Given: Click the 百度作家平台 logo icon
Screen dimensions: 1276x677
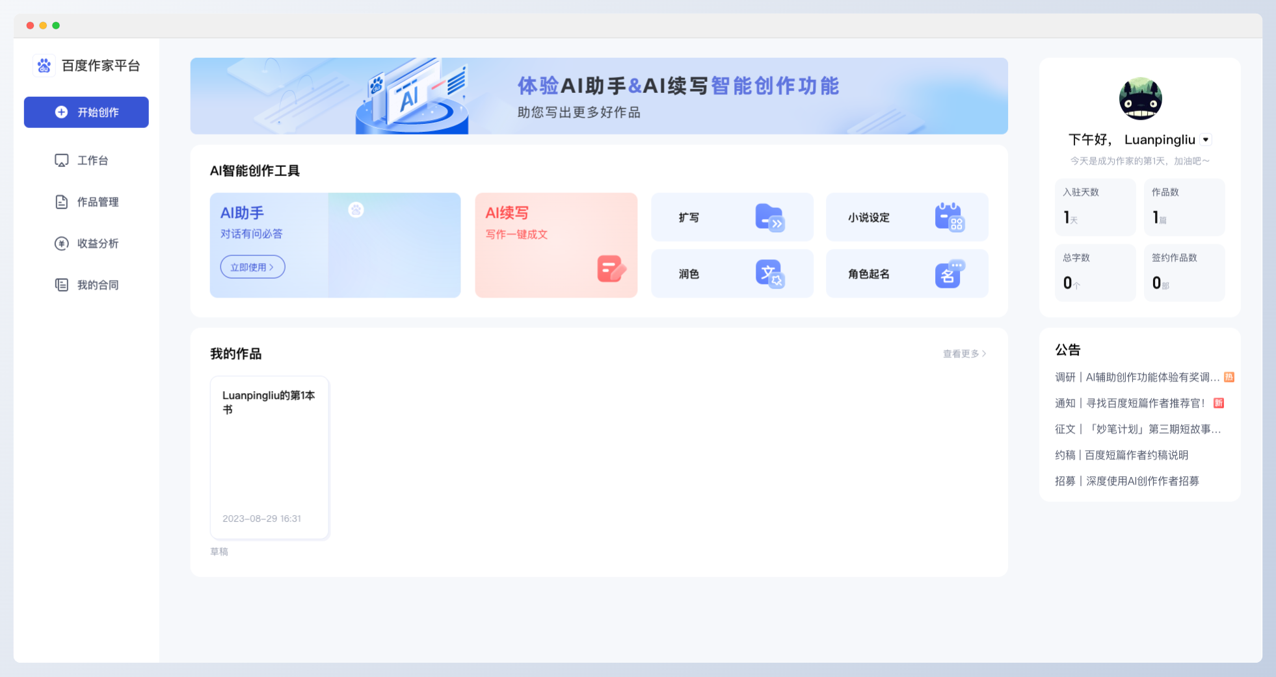Looking at the screenshot, I should (x=44, y=65).
